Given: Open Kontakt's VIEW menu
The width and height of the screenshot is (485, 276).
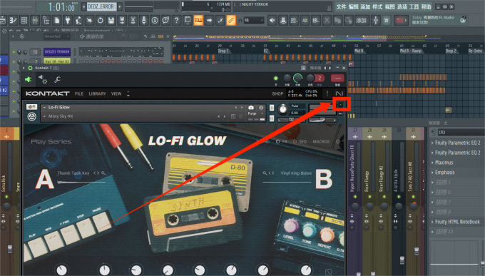Looking at the screenshot, I should (x=116, y=93).
